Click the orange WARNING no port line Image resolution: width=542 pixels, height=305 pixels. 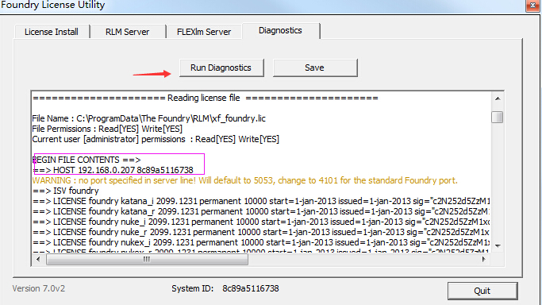coord(244,180)
